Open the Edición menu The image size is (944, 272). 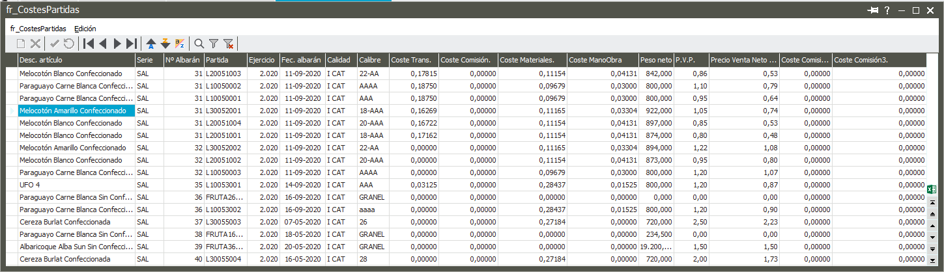tap(85, 29)
